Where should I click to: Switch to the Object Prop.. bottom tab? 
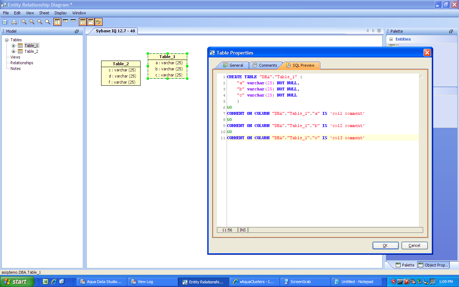(x=433, y=265)
